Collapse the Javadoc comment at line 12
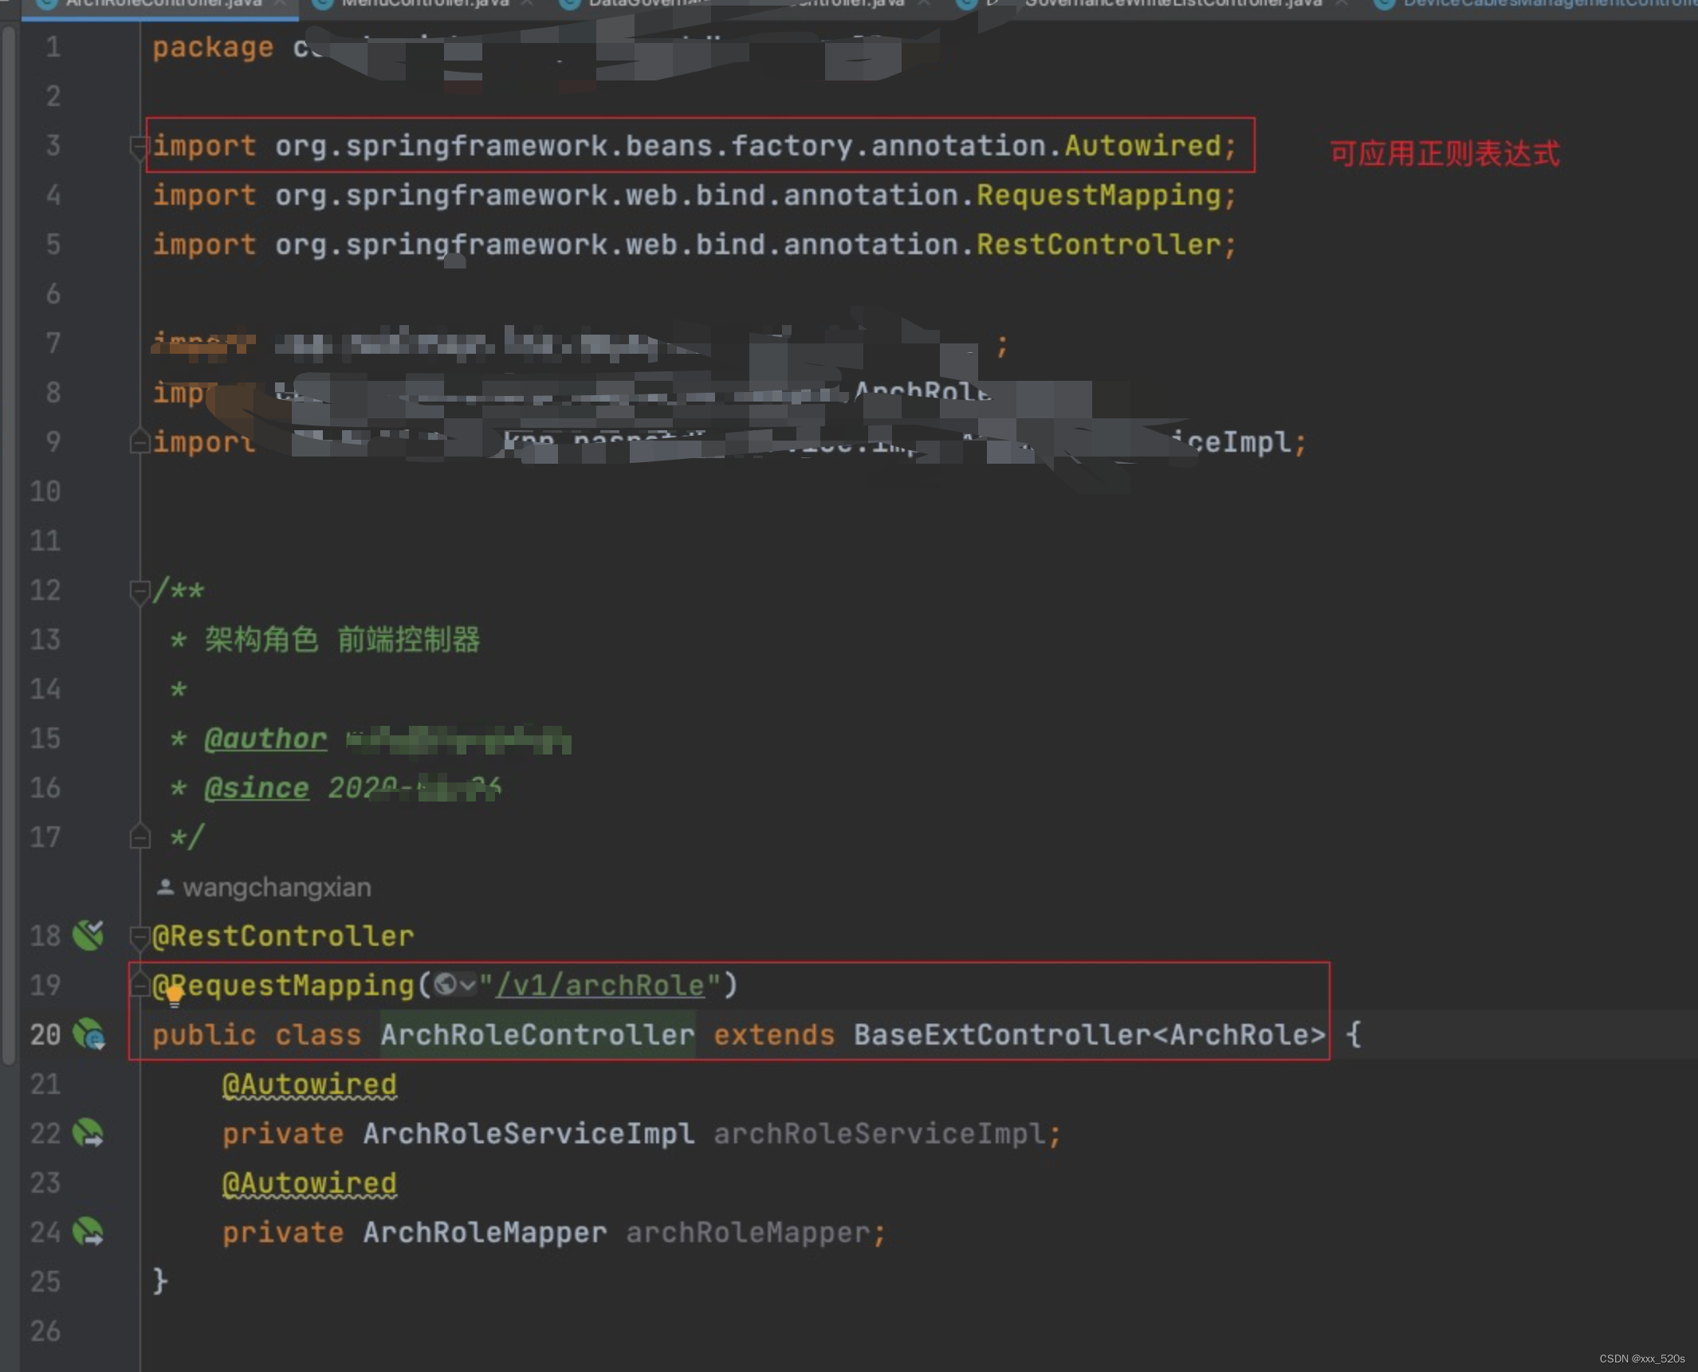1698x1372 pixels. 140,591
